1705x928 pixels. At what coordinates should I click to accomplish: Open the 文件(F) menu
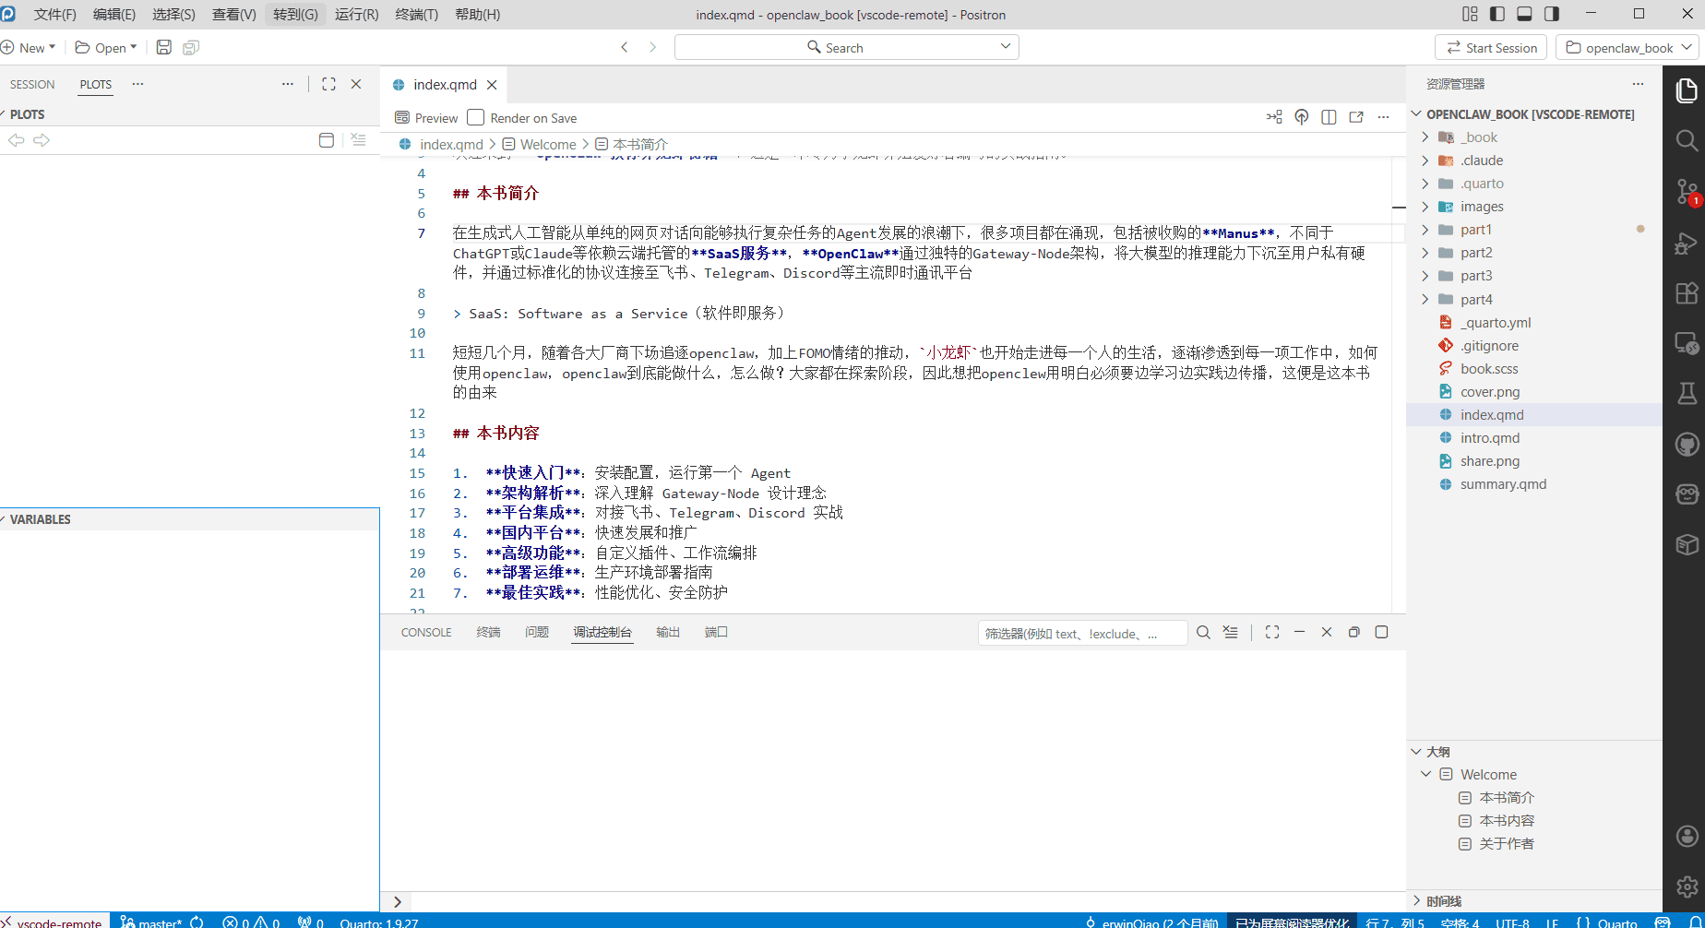(54, 14)
